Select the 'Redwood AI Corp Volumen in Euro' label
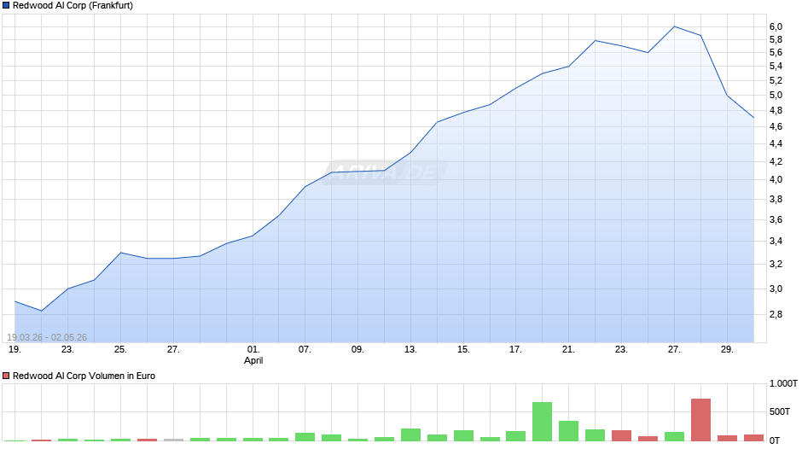Image resolution: width=802 pixels, height=449 pixels. click(84, 376)
